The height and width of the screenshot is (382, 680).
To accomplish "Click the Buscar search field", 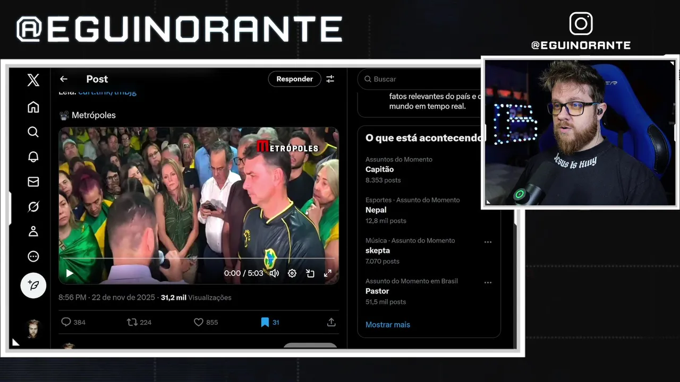I will coord(420,79).
